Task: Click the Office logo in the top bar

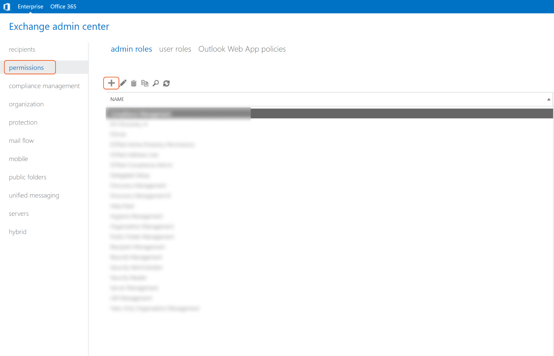Action: tap(7, 6)
